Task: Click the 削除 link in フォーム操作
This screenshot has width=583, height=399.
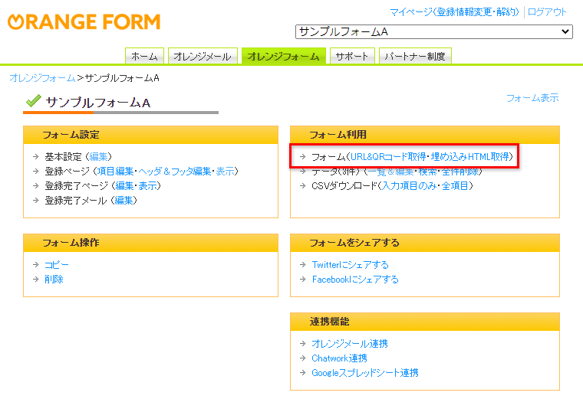Action: [x=54, y=279]
